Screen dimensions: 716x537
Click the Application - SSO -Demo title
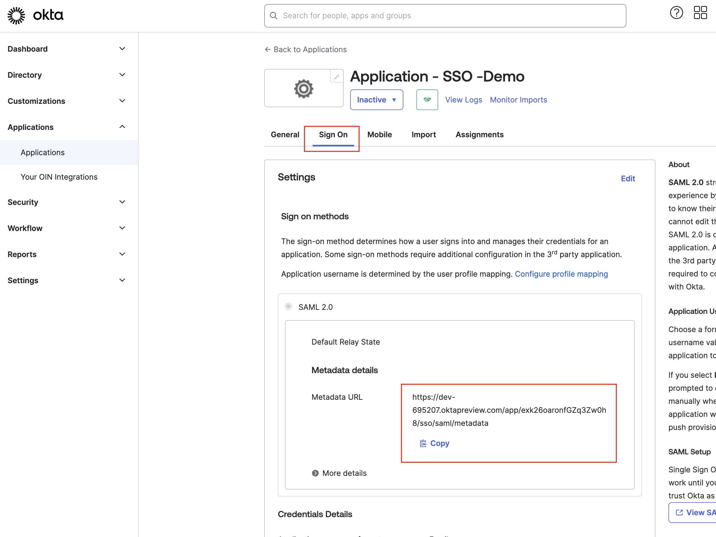click(437, 76)
